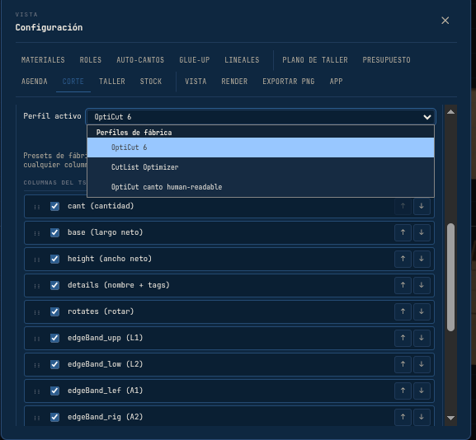
Task: Move height (ancho neto) column down
Action: tap(422, 259)
